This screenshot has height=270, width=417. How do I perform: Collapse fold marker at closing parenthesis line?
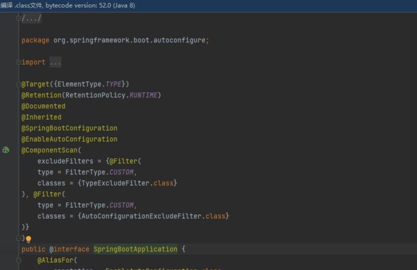pos(19,238)
